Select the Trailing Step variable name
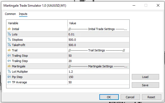Viewport: 165px width, 103px height. tap(20, 61)
